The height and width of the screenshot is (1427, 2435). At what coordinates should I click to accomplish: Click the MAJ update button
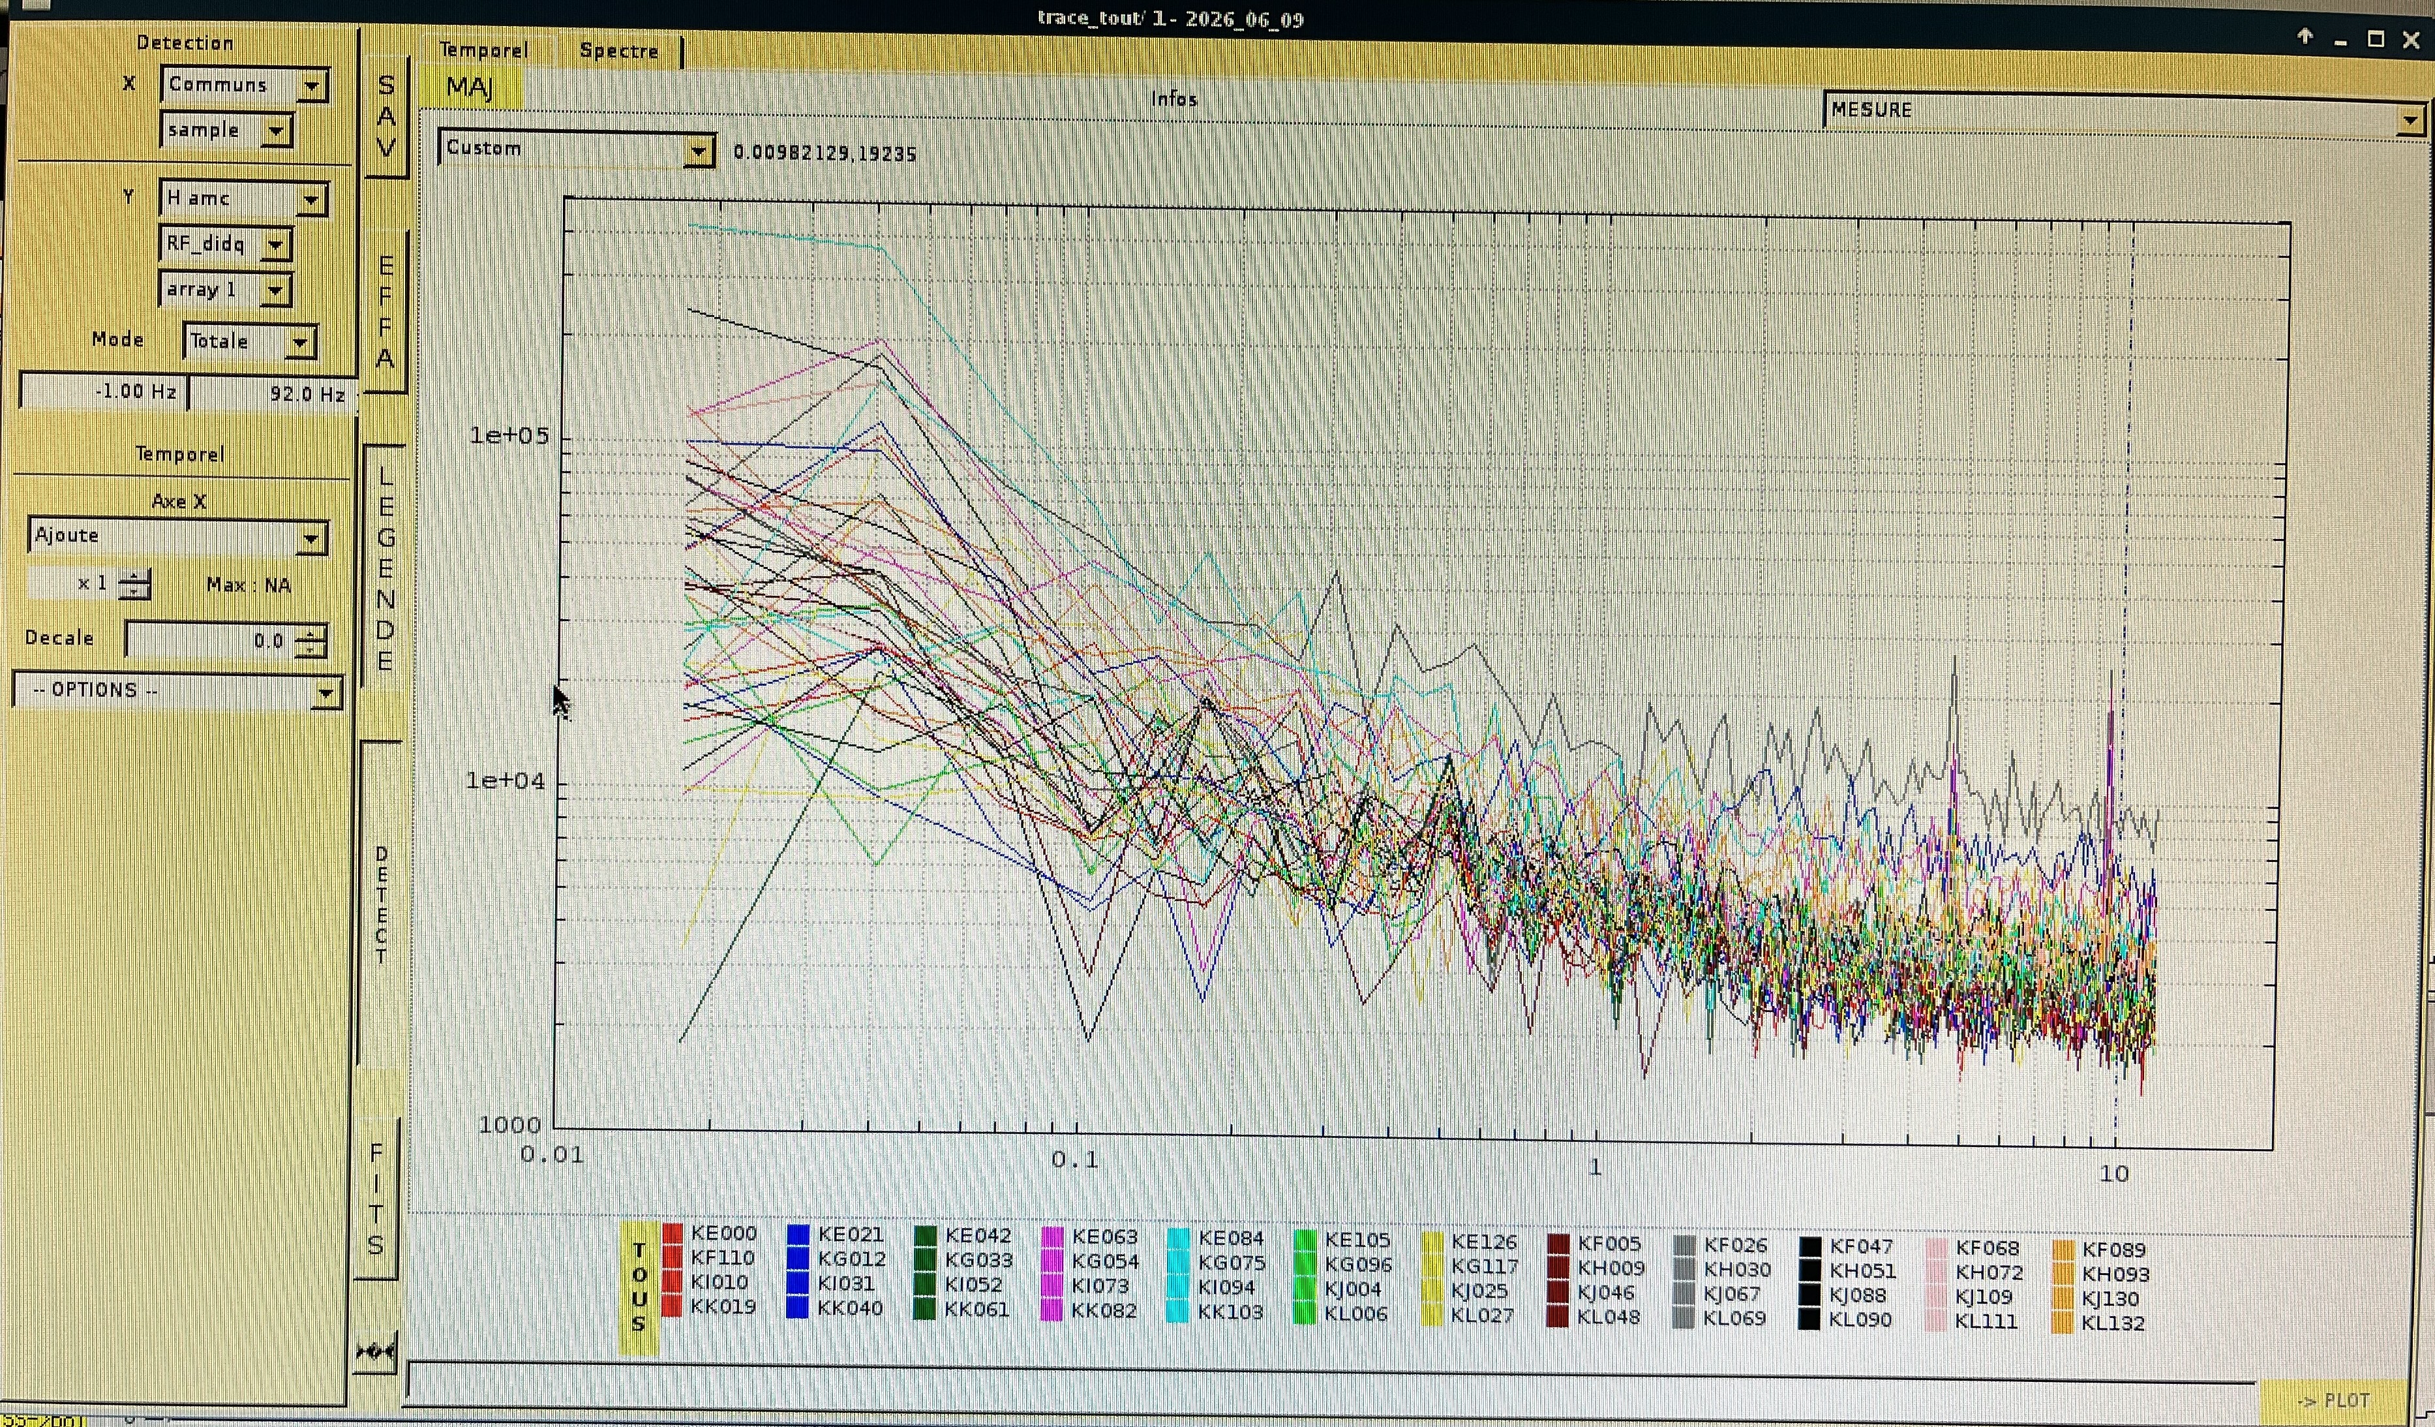(x=470, y=88)
